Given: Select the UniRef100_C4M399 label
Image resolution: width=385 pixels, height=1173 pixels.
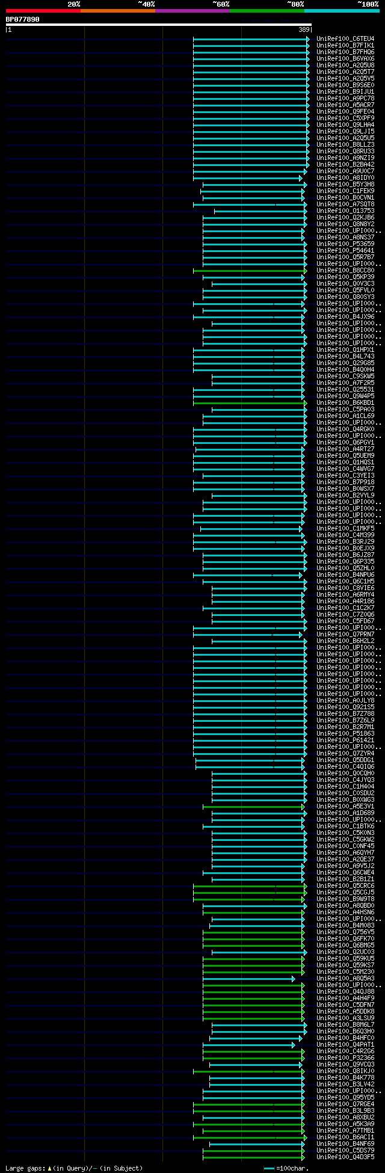Looking at the screenshot, I should click(345, 535).
